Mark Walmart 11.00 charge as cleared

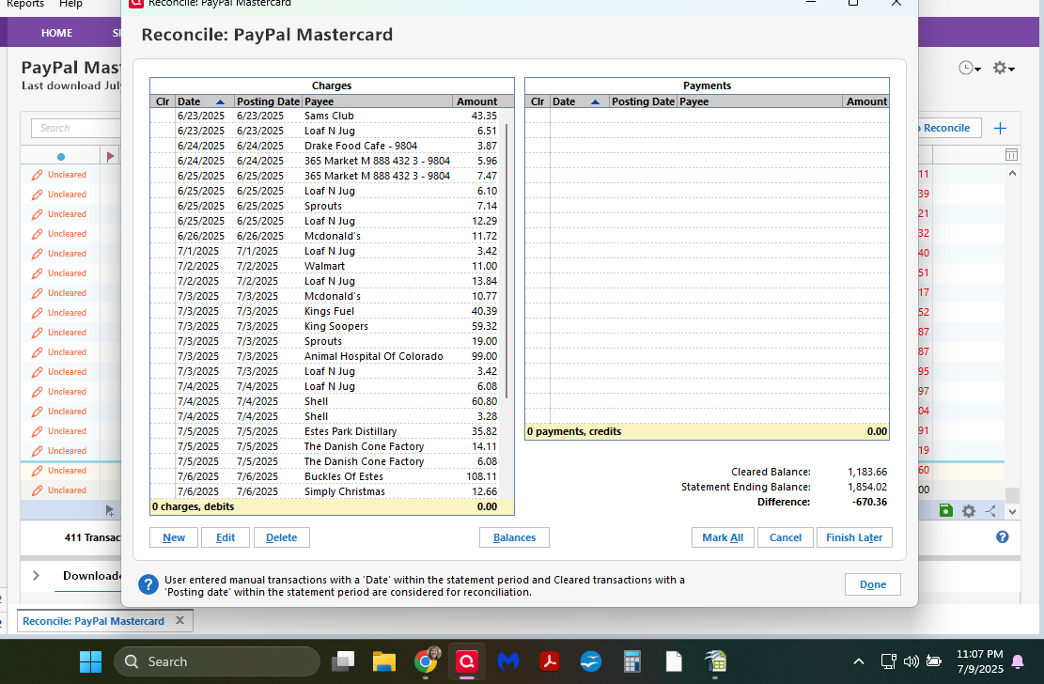163,266
